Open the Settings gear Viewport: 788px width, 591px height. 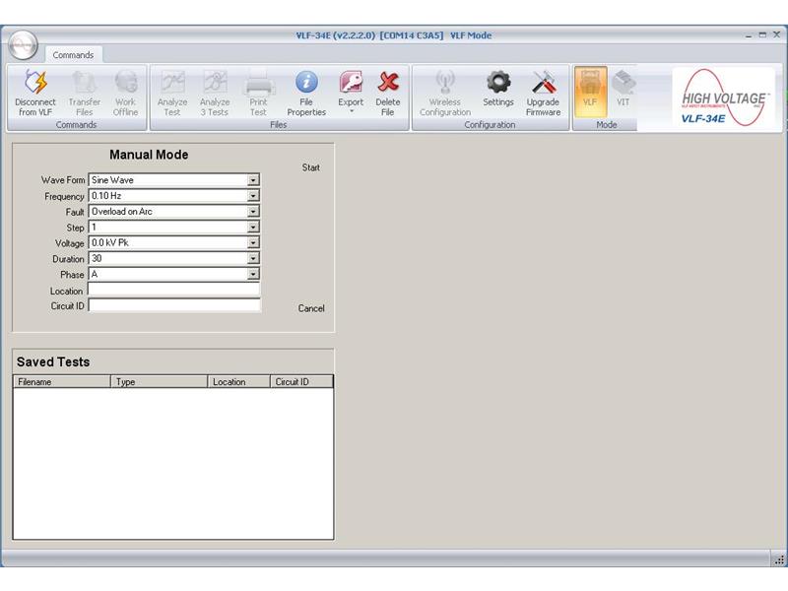click(498, 84)
